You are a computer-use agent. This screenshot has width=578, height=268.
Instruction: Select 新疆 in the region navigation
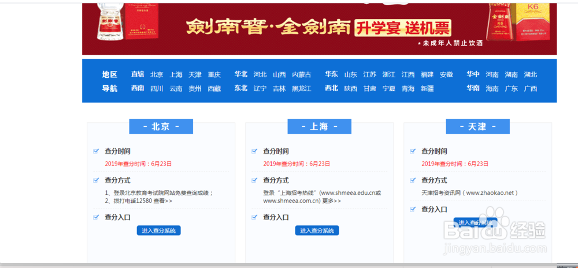427,89
